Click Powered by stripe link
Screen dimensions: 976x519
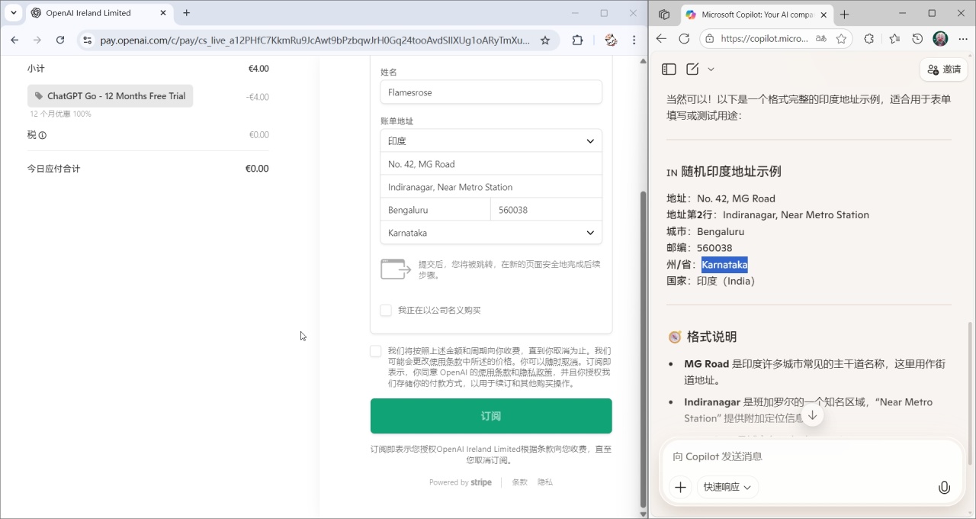click(460, 482)
